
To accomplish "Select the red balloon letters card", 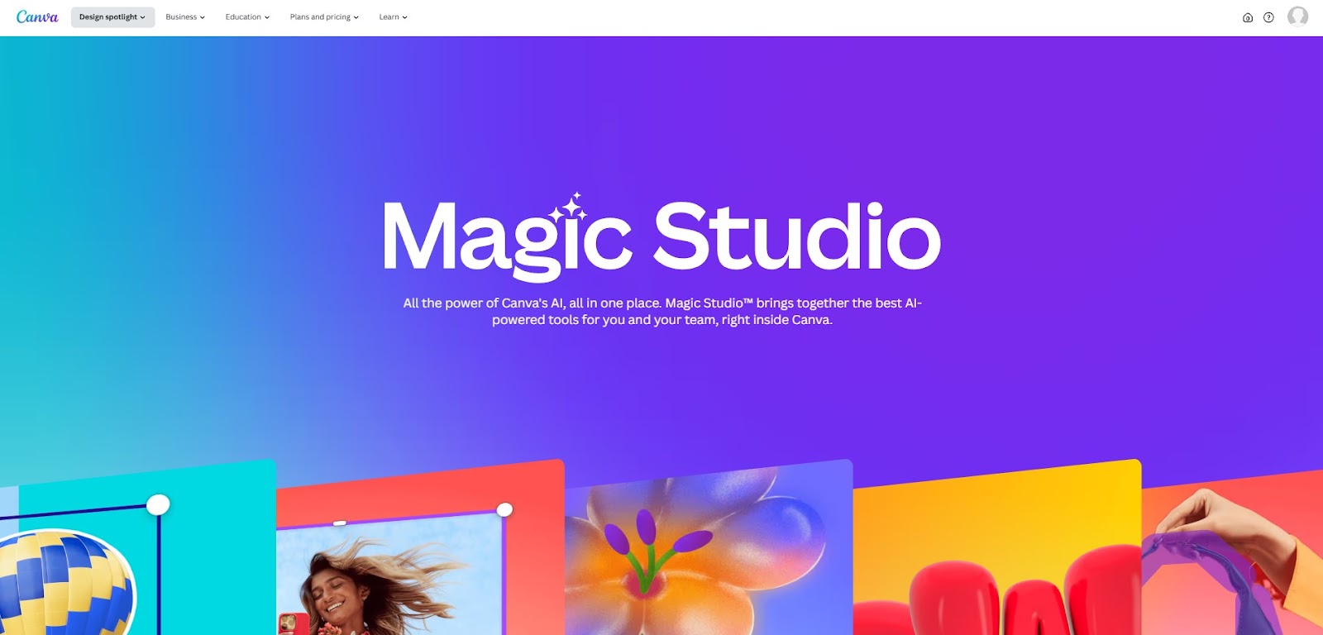I will point(997,548).
